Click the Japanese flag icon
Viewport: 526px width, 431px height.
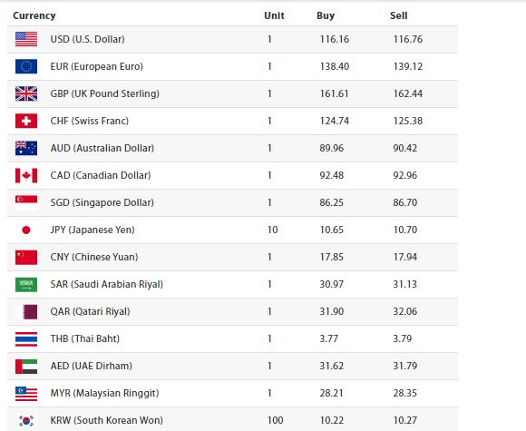26,230
